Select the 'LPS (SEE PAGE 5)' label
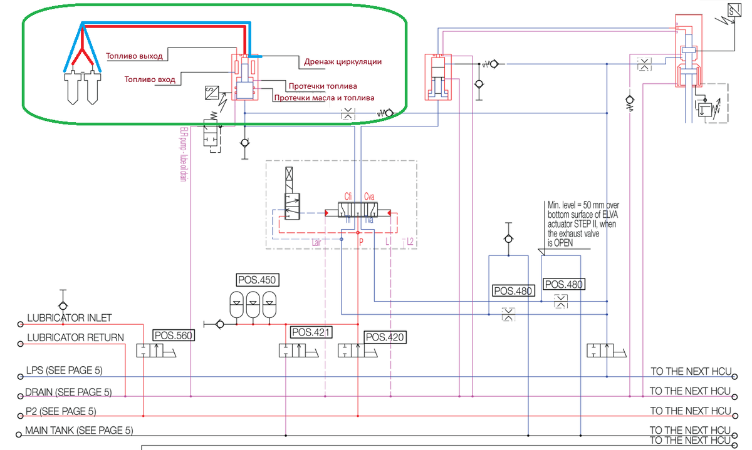This screenshot has height=450, width=752. (64, 371)
